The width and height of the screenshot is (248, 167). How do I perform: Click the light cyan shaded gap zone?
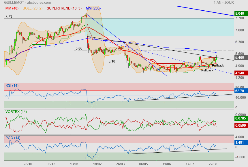tap(159, 27)
